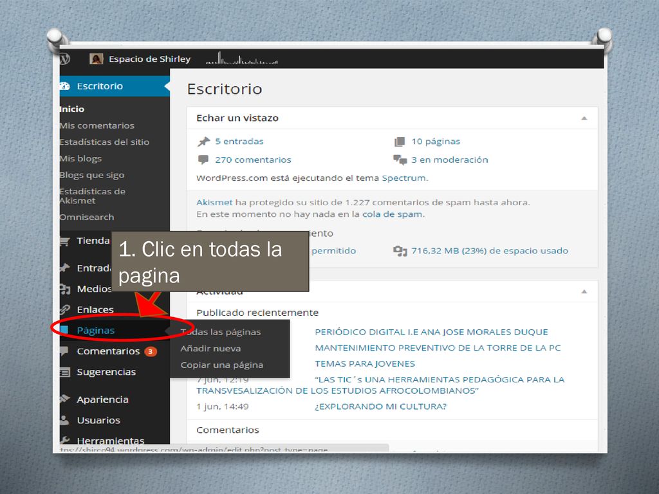659x494 pixels.
Task: Open the Herramientas menu
Action: pos(111,440)
